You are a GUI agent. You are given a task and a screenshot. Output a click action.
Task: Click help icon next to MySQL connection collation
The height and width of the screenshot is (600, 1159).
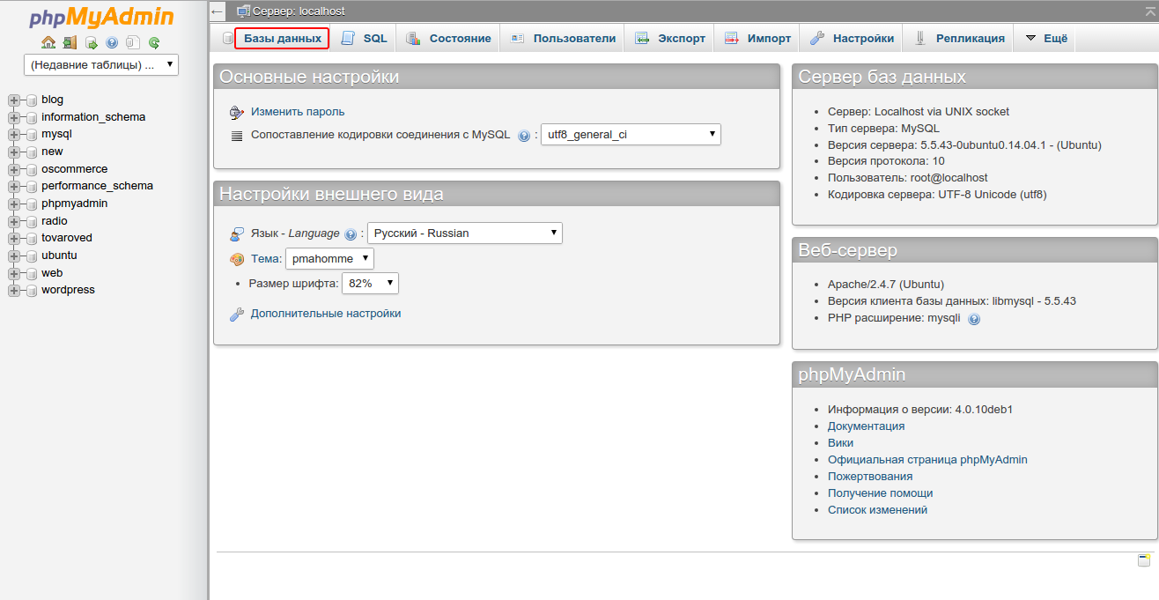(524, 136)
